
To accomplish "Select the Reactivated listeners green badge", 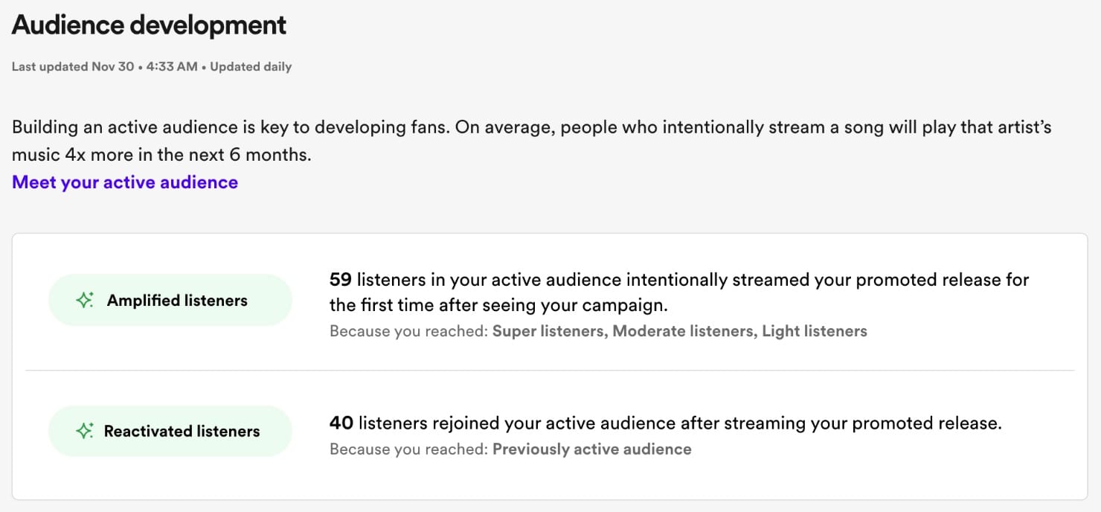I will 170,430.
